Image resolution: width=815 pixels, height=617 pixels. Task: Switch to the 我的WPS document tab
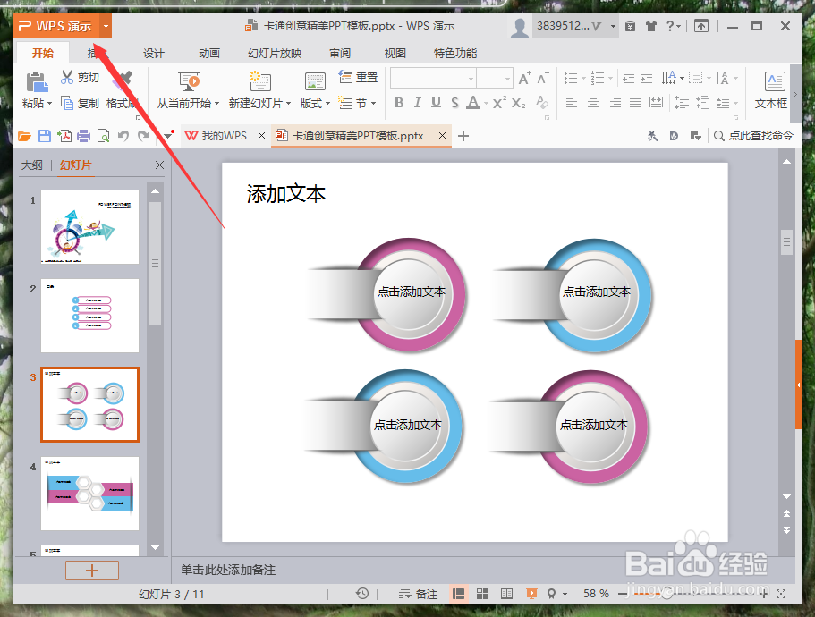point(222,135)
